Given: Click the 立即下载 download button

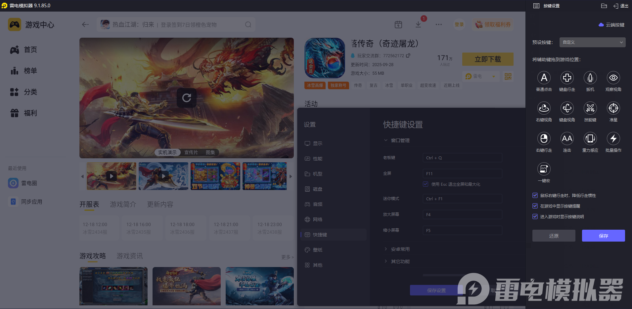Looking at the screenshot, I should 488,59.
